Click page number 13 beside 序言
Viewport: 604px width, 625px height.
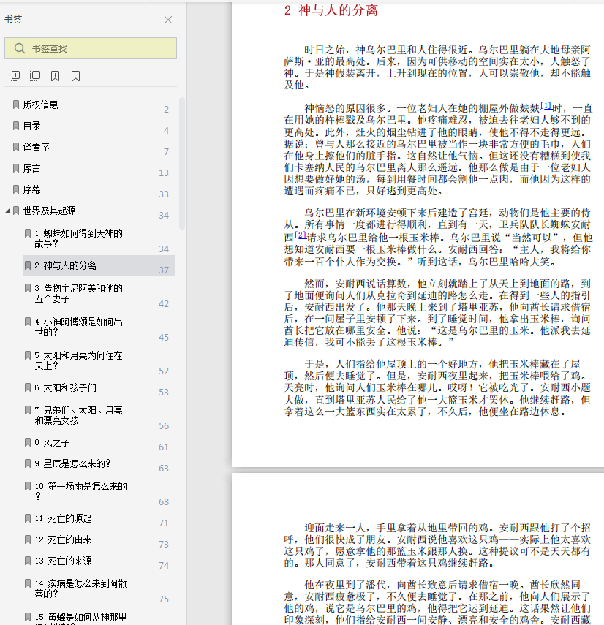(x=164, y=173)
